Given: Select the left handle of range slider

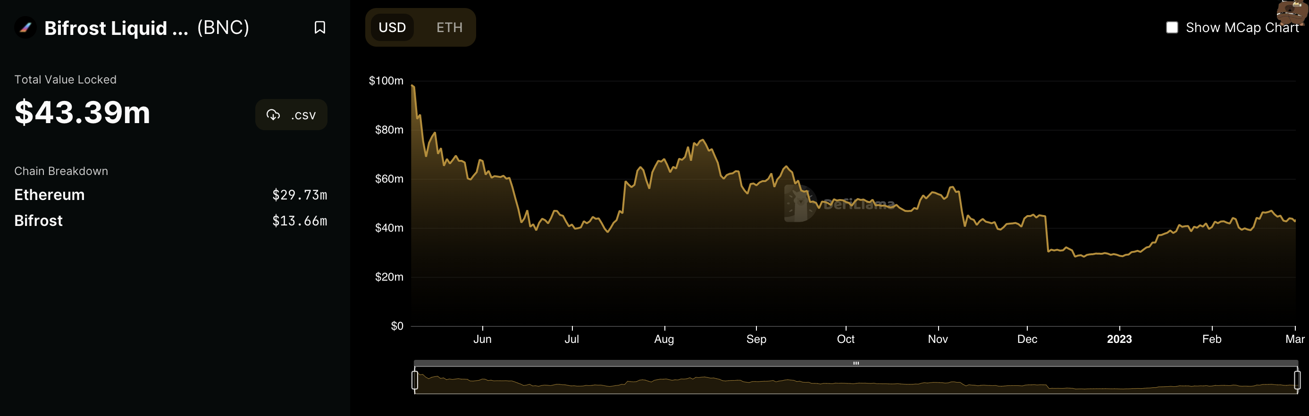Looking at the screenshot, I should pos(415,380).
